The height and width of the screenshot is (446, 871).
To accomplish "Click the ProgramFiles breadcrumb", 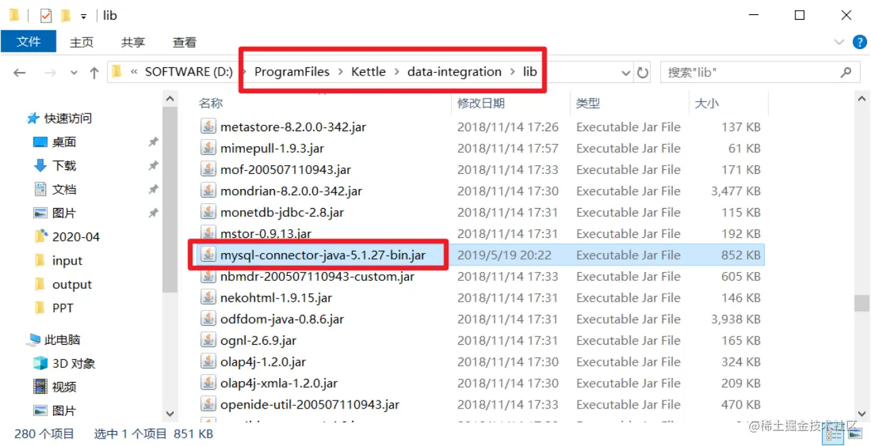I will pyautogui.click(x=292, y=72).
